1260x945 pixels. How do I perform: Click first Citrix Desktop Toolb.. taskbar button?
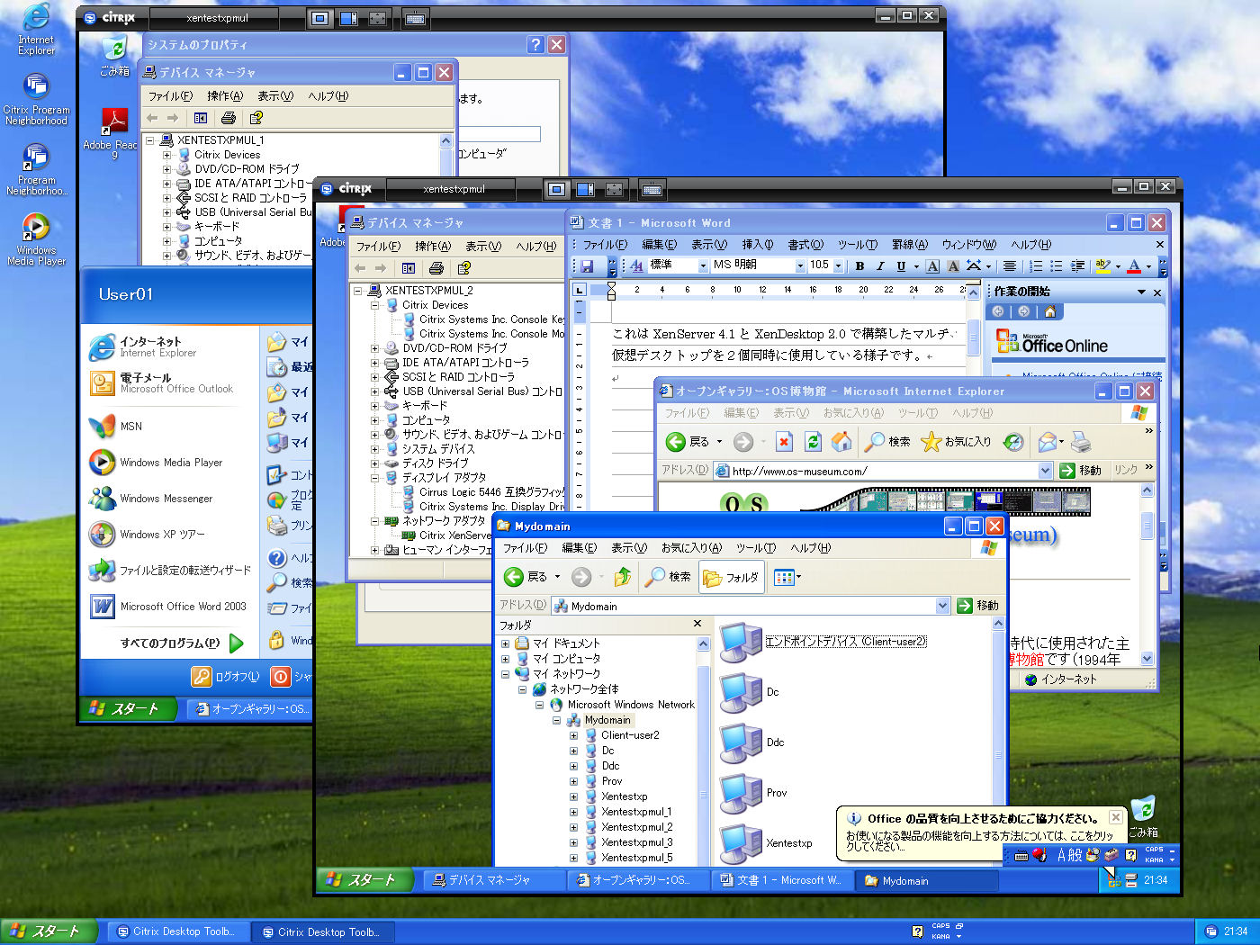(x=177, y=931)
